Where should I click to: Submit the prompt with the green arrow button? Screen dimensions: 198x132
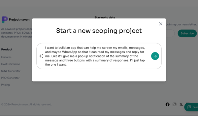click(x=155, y=56)
